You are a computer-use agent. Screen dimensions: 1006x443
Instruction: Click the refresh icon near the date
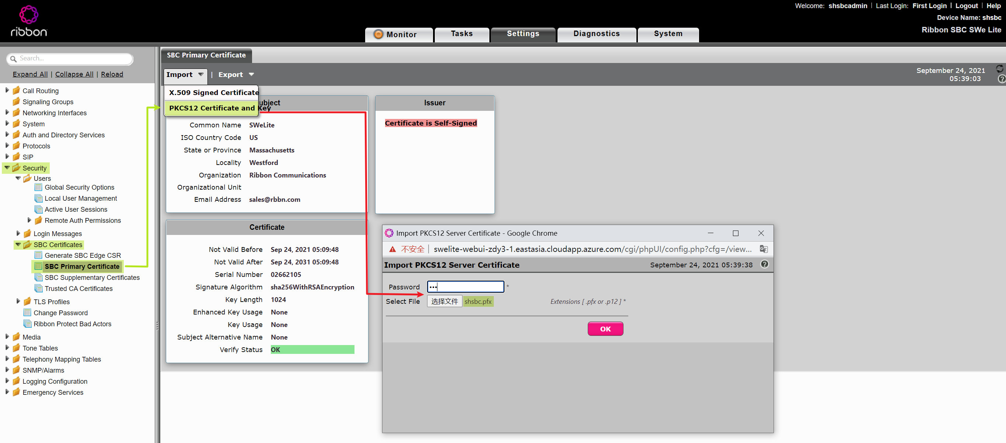[x=999, y=69]
